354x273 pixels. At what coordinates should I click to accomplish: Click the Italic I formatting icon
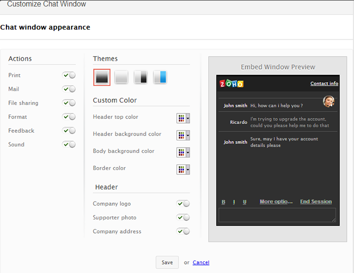234,202
